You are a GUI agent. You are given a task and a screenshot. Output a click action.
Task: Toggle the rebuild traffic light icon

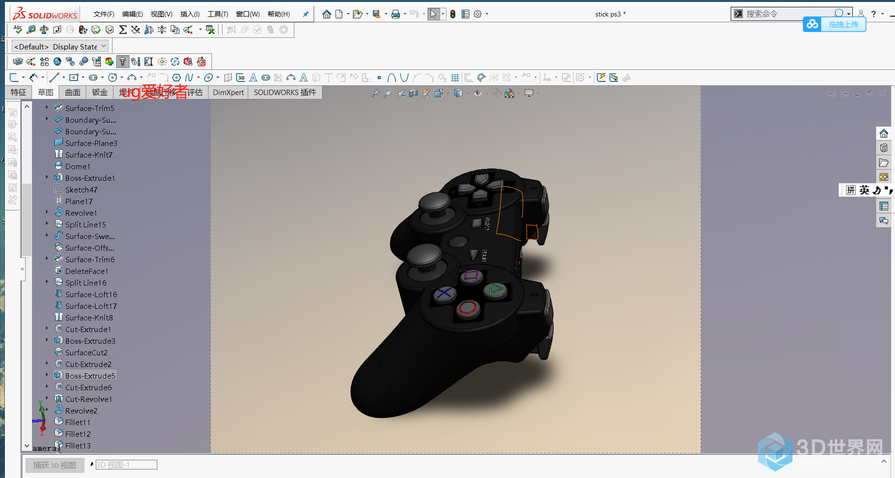pyautogui.click(x=453, y=14)
